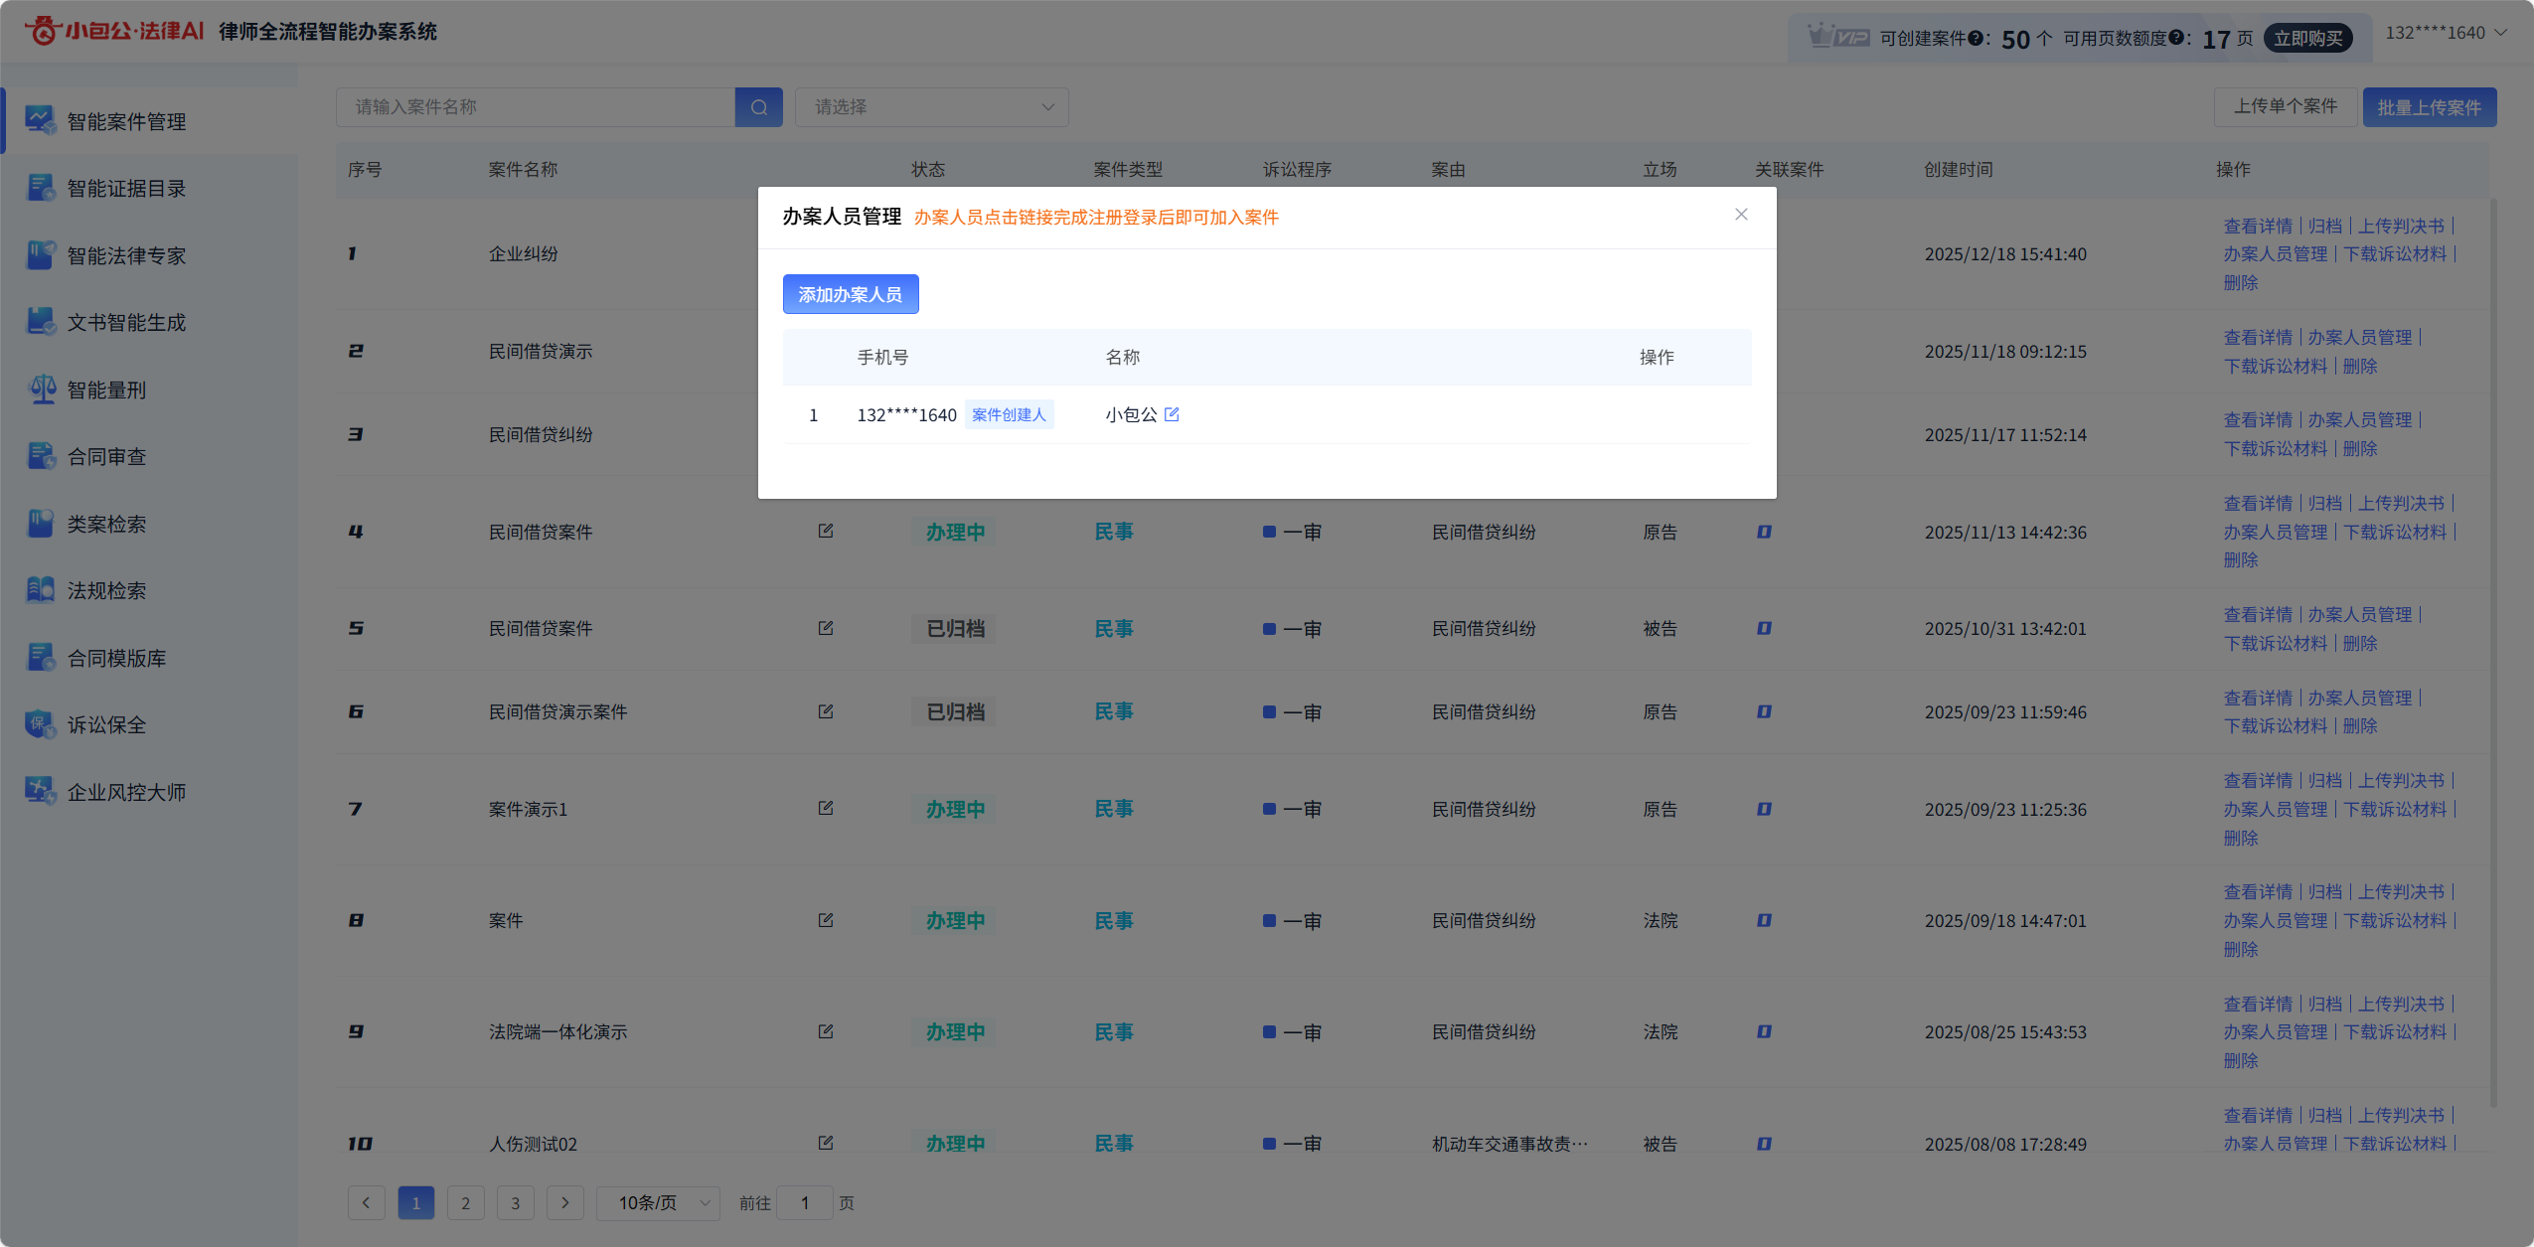
Task: Focus the 请输入案件名称 search field
Action: tap(535, 107)
